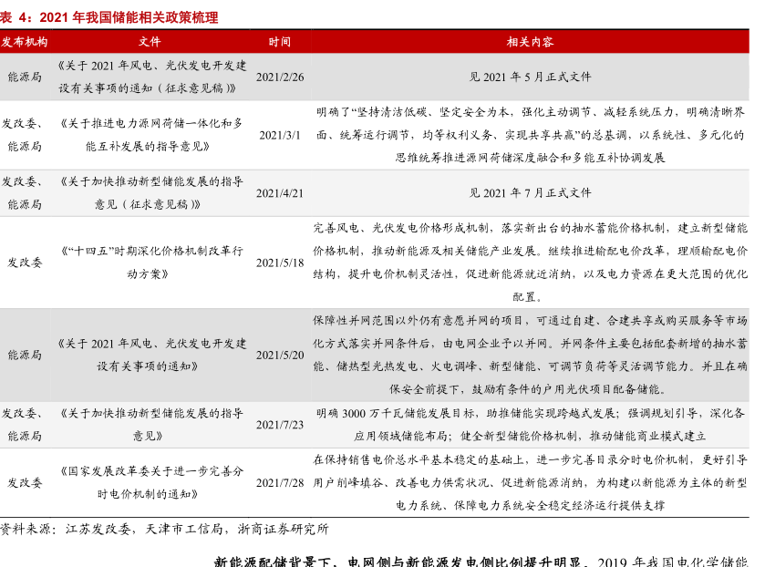
Task: Click the "见2021年5月正式文件" content cell
Action: (x=530, y=77)
